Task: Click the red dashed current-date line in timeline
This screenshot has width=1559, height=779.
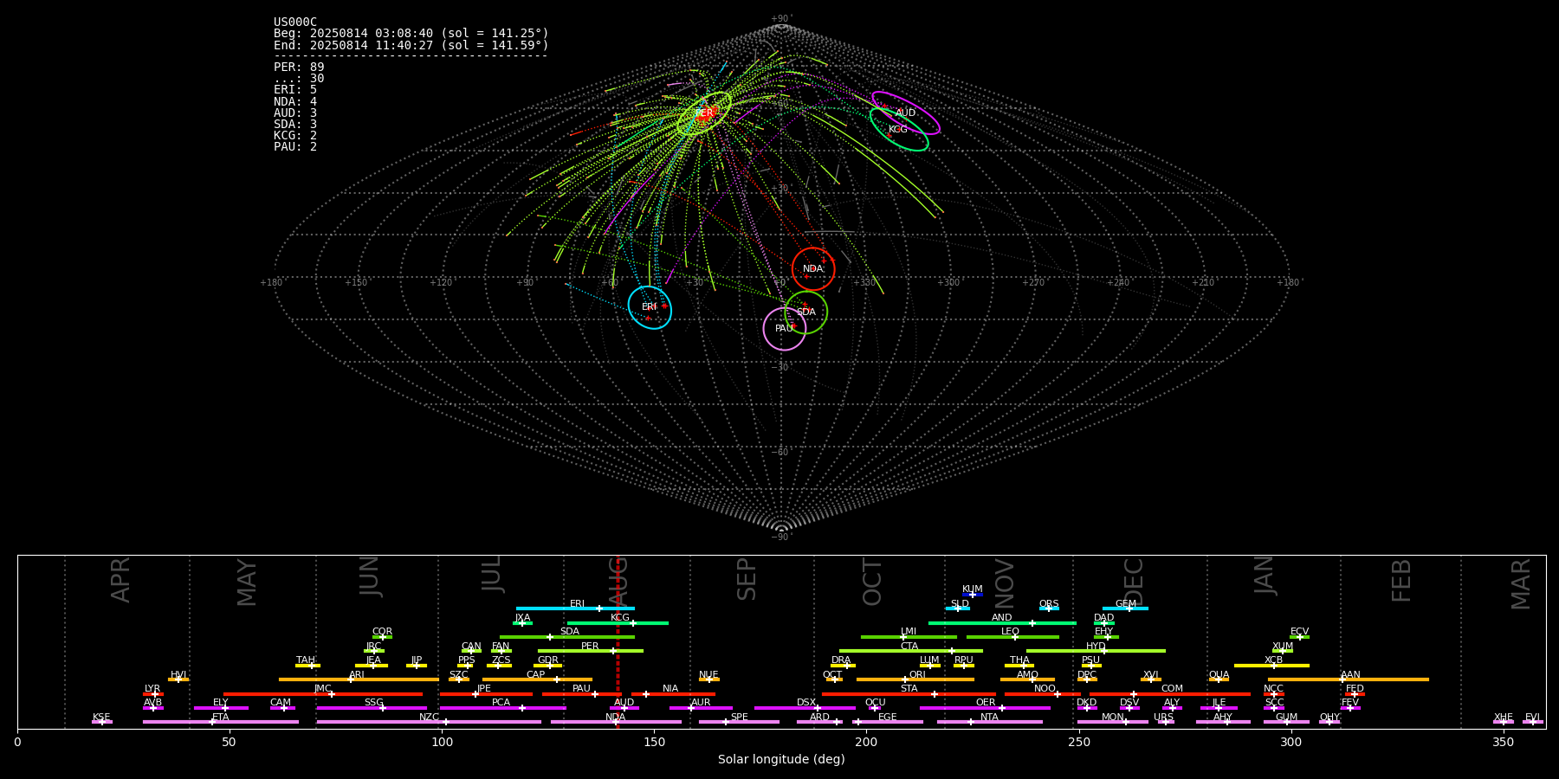Action: (x=618, y=641)
